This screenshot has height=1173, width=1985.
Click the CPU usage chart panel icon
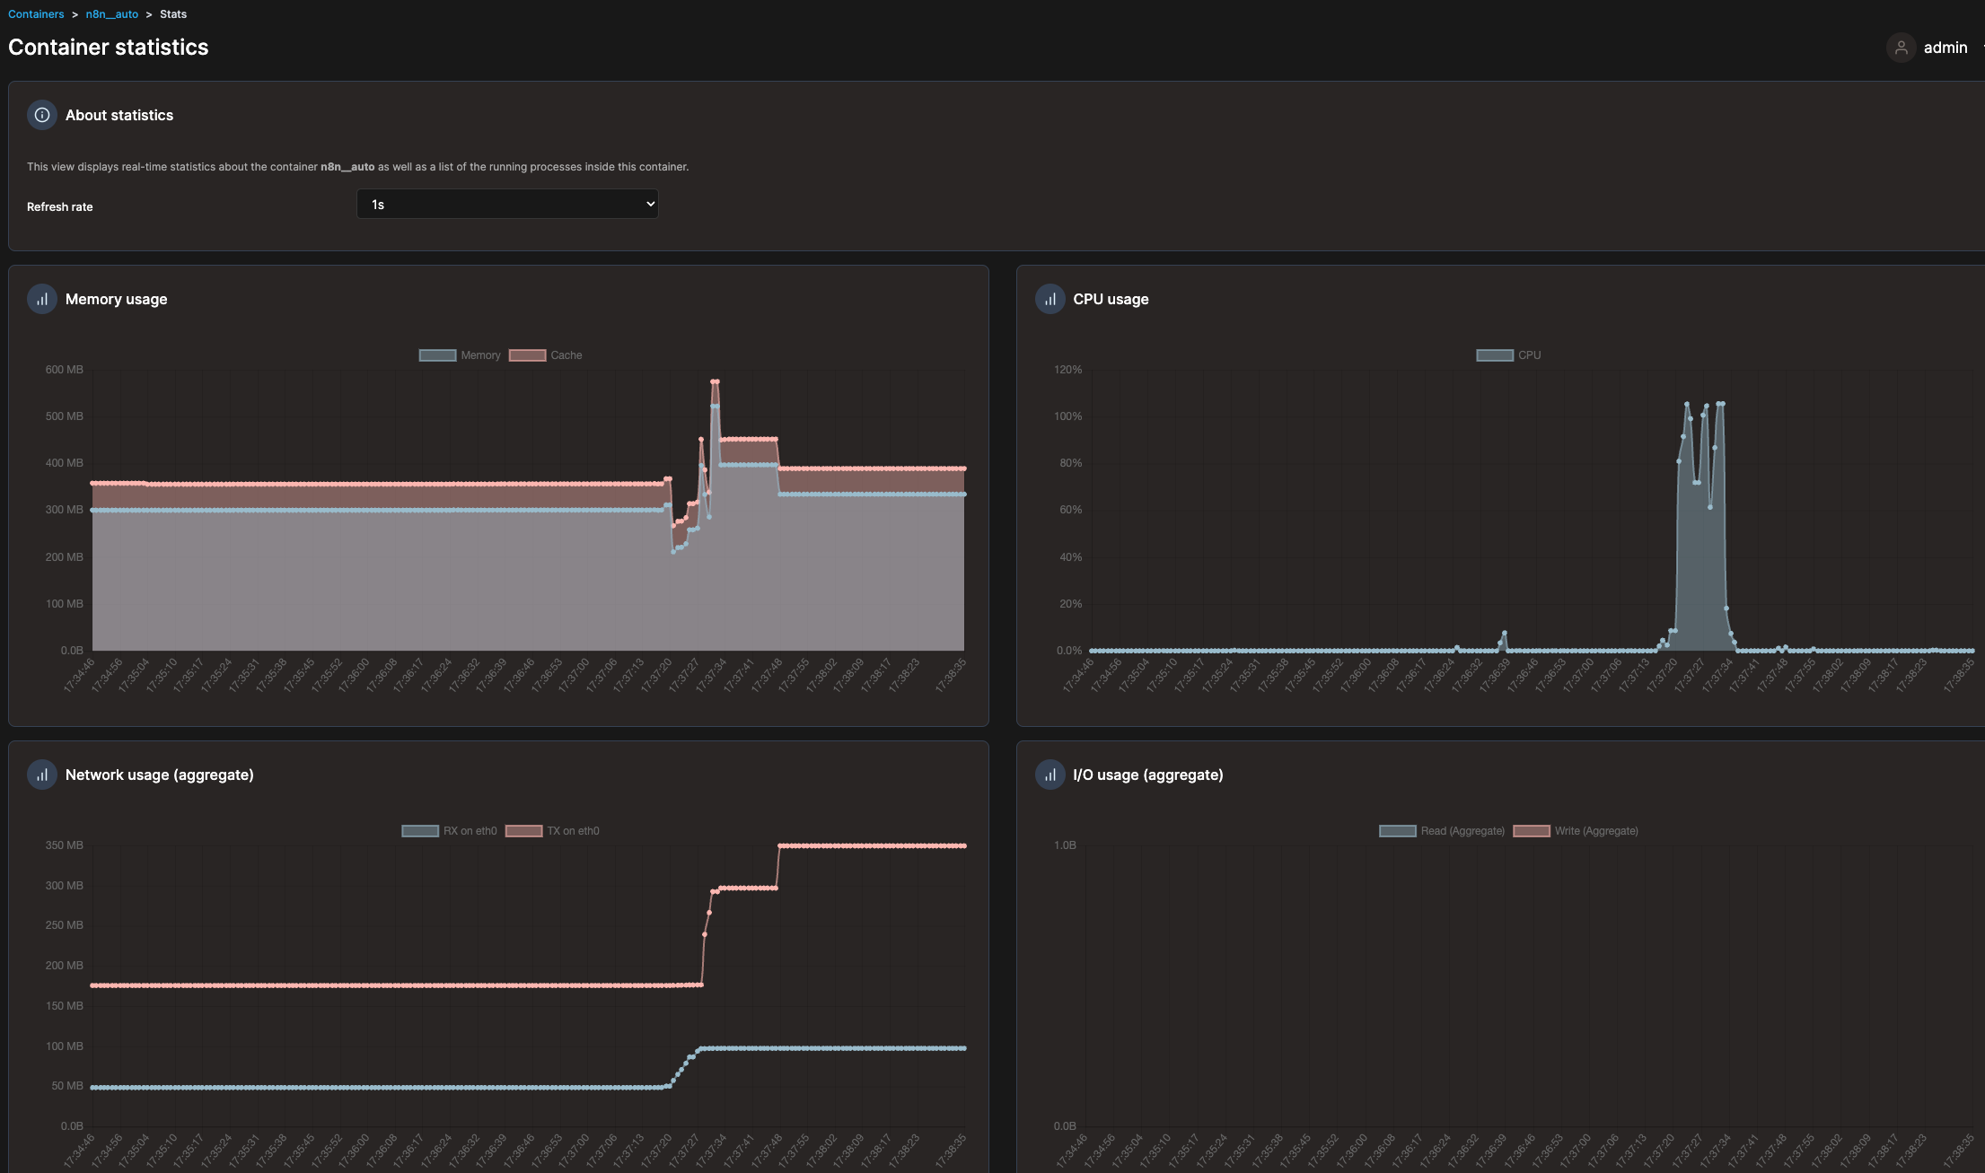[x=1050, y=298]
